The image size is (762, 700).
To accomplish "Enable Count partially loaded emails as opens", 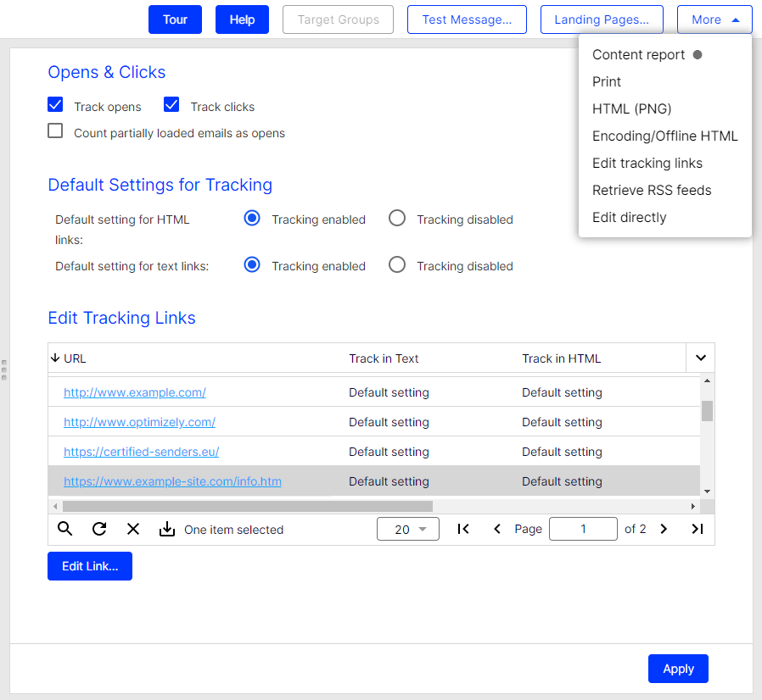I will [x=55, y=131].
